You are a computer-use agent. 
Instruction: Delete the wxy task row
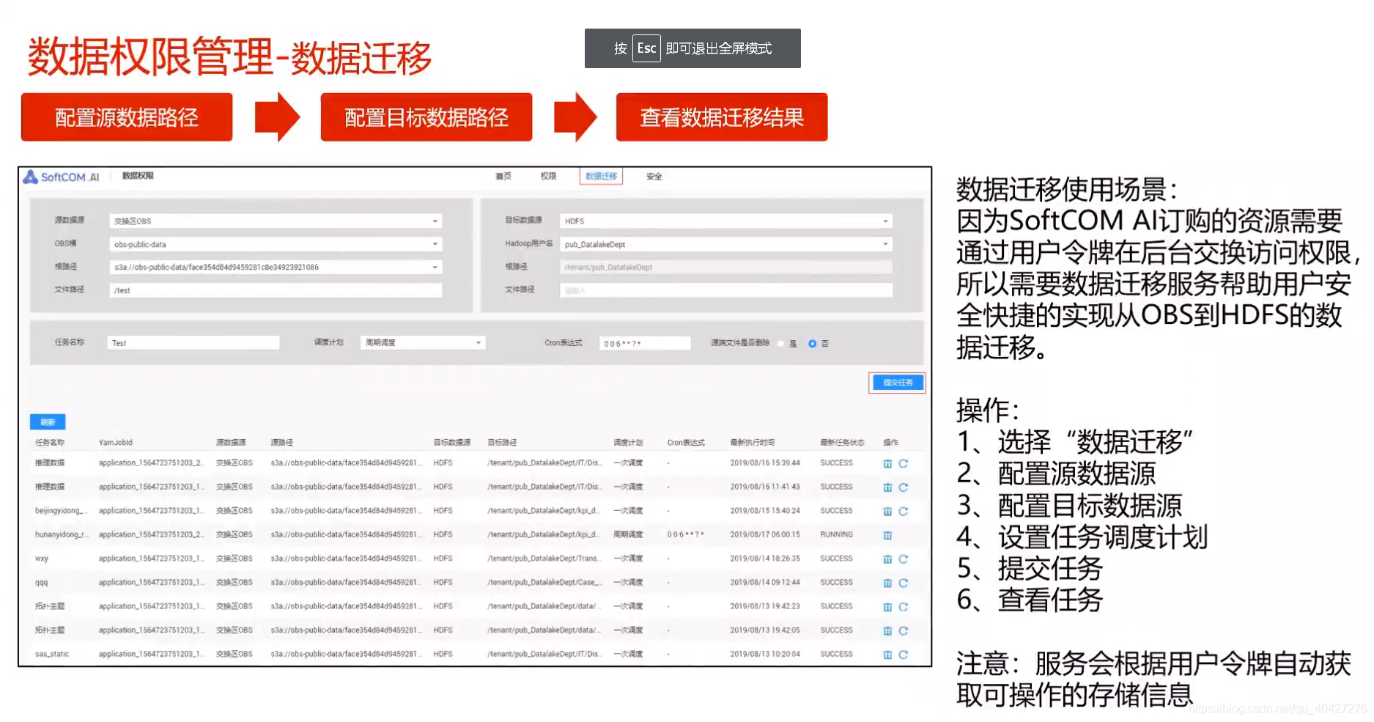[x=887, y=559]
